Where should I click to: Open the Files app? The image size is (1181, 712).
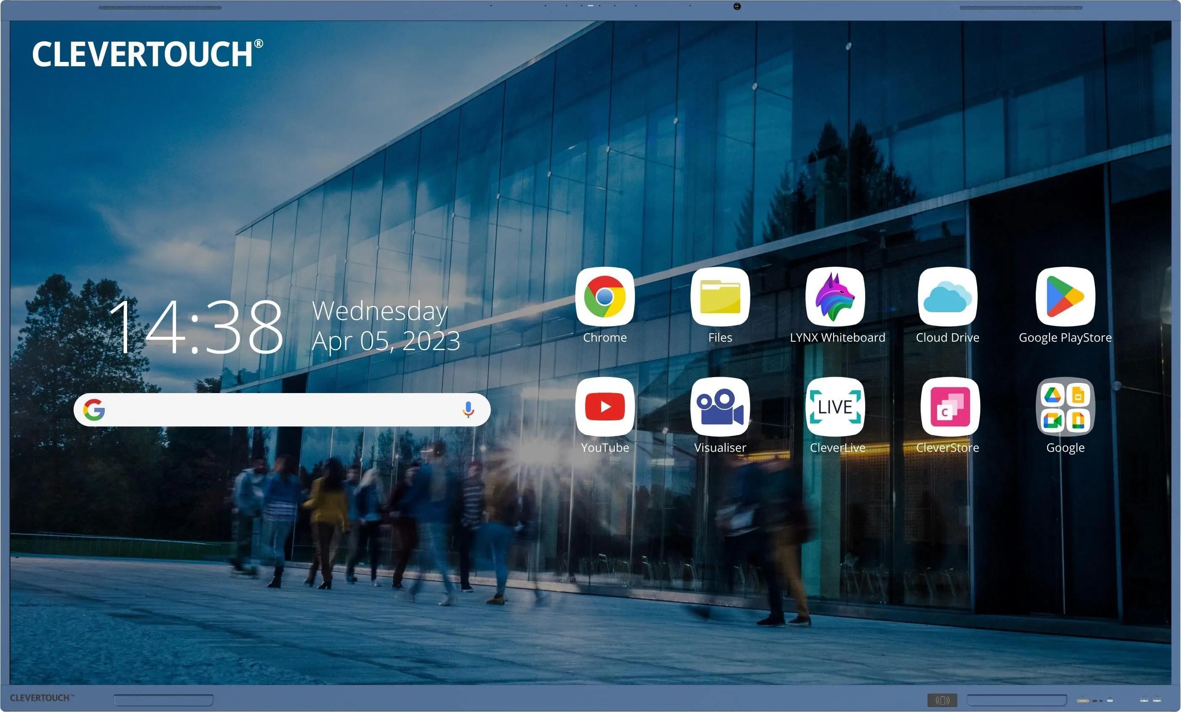click(x=720, y=297)
